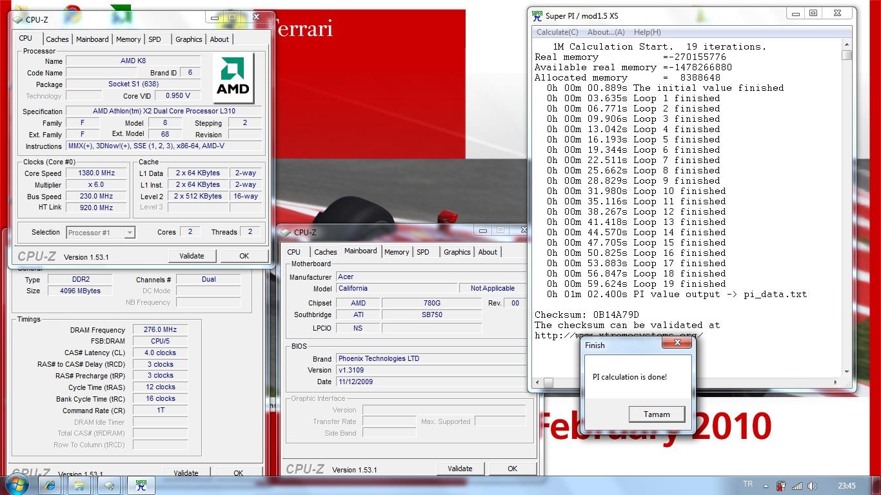Click the TR language indicator in the taskbar

tap(748, 485)
